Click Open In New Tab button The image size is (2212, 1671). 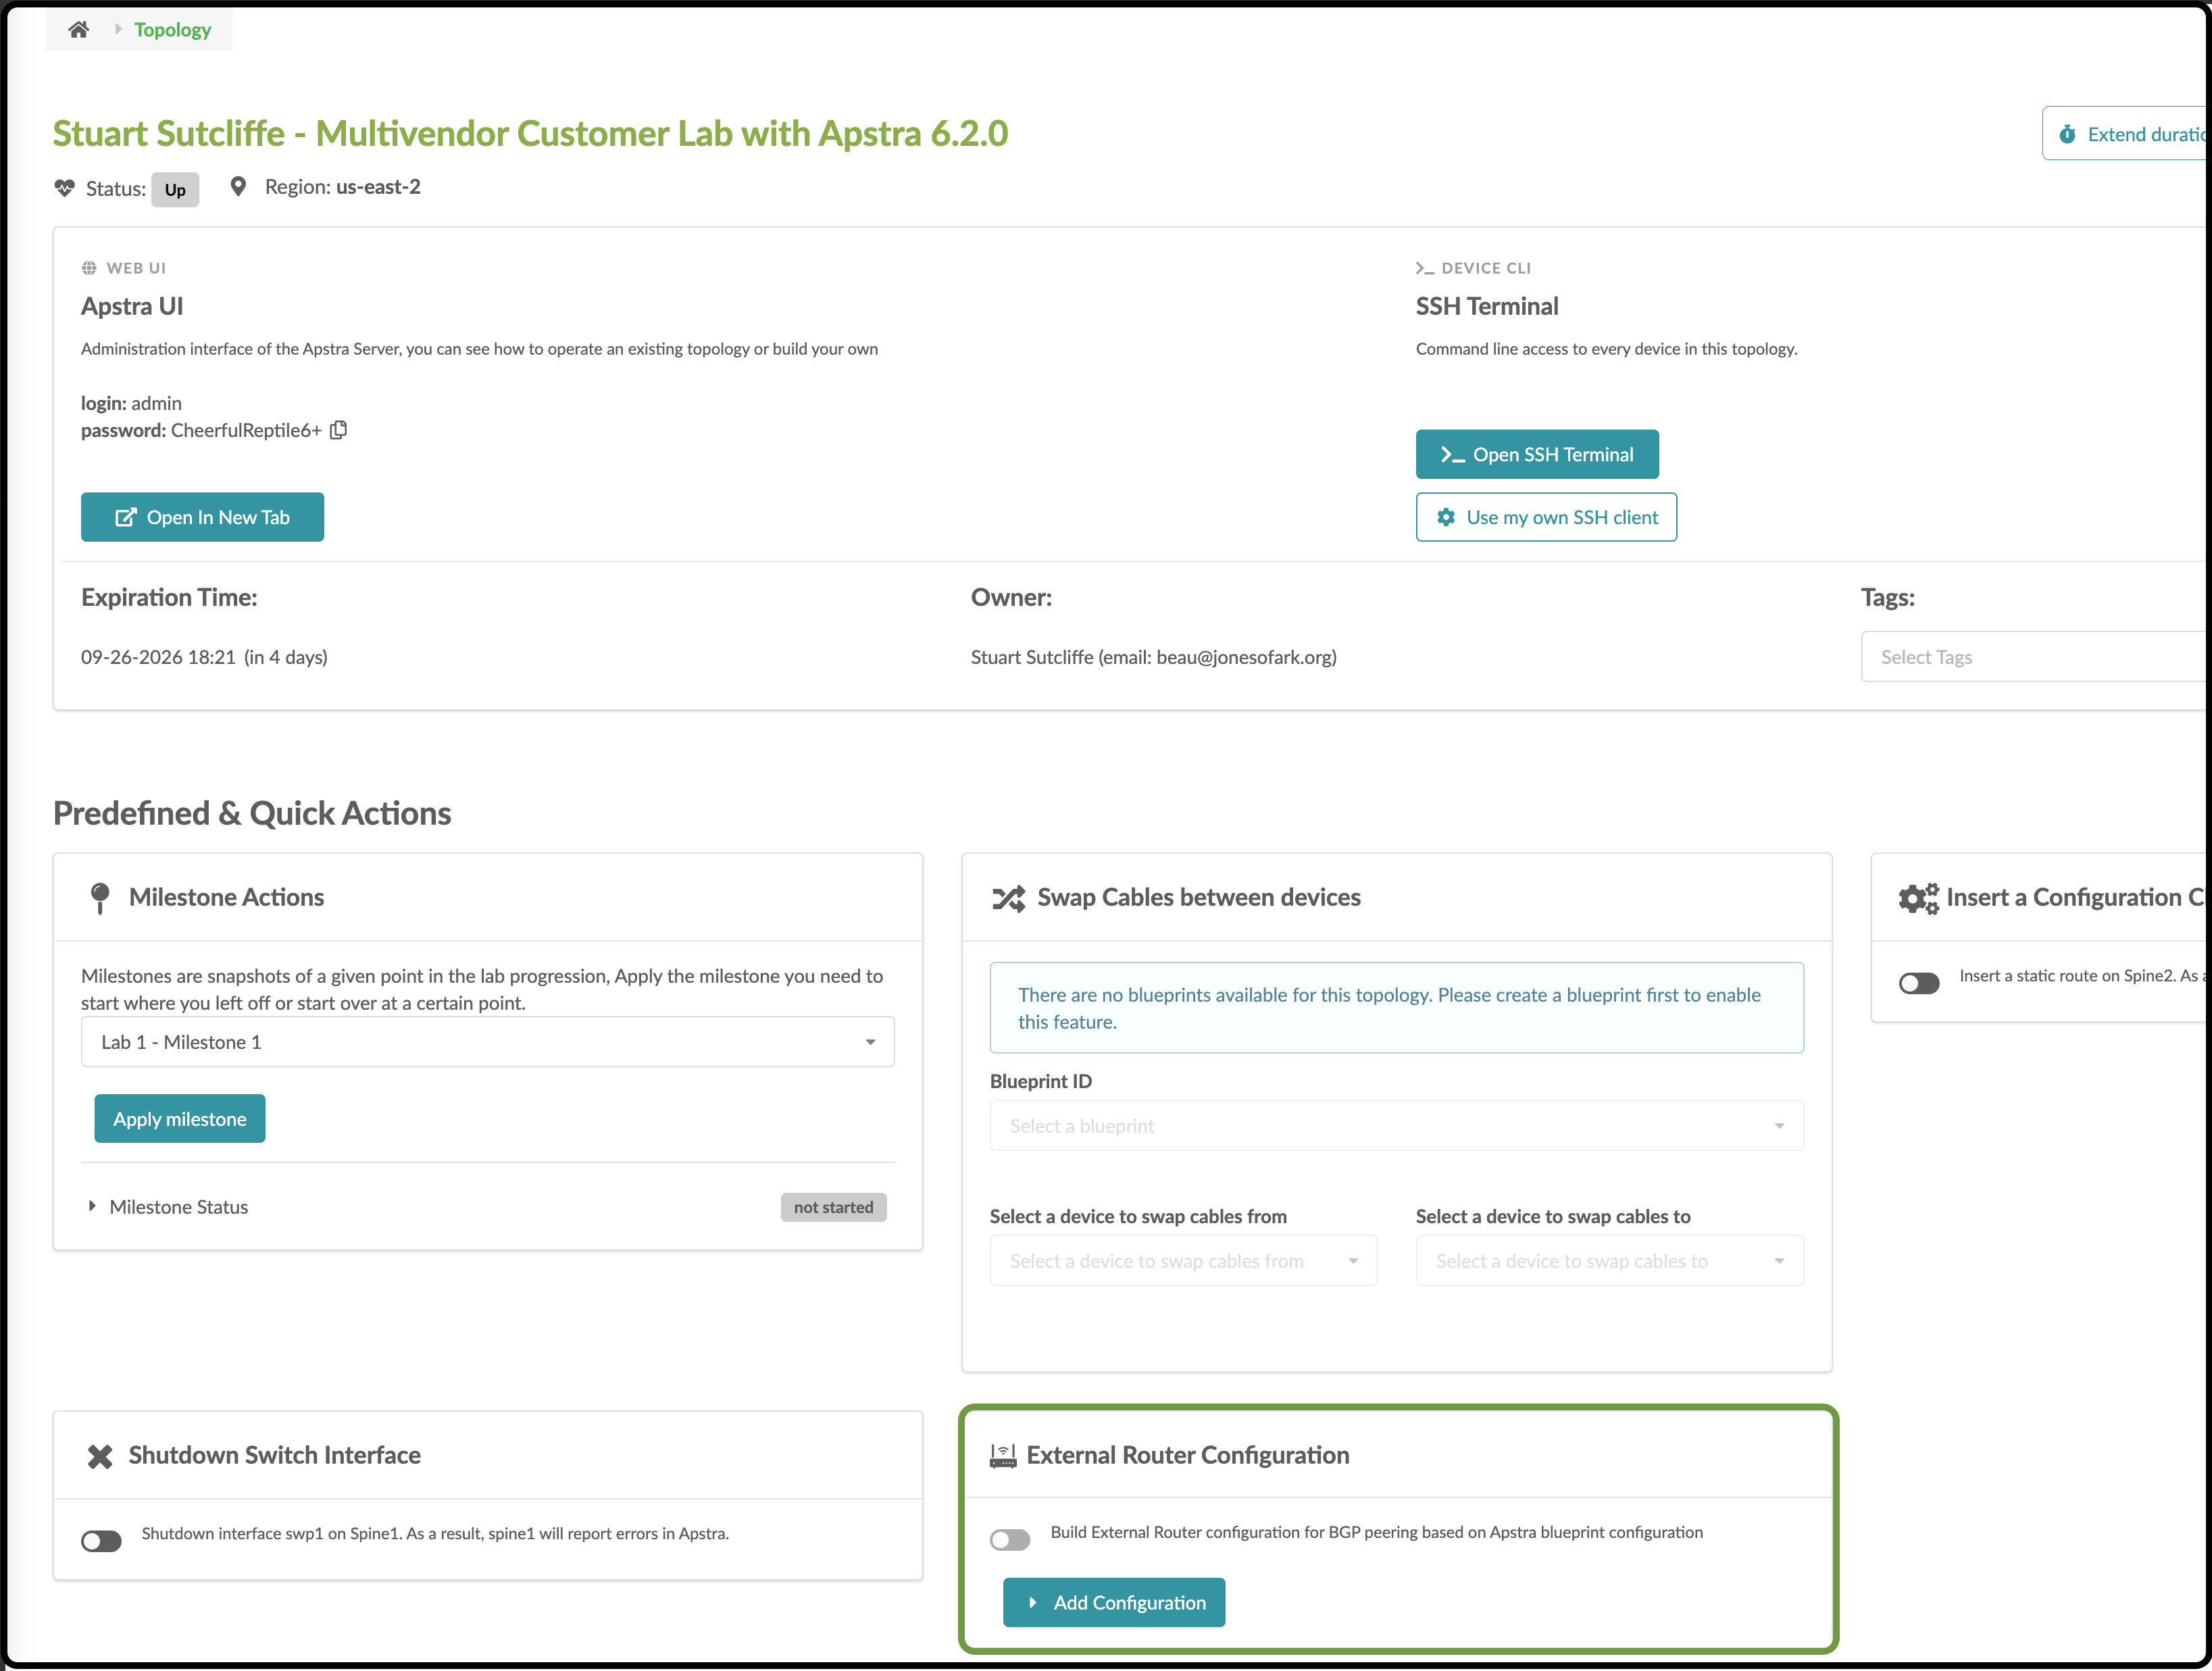[202, 517]
